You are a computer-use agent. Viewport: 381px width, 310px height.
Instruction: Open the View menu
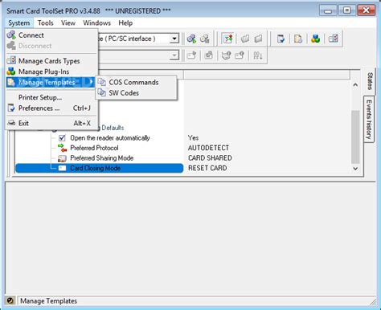(68, 23)
